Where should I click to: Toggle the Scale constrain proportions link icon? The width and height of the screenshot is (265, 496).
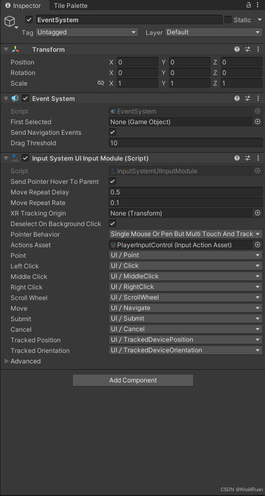(101, 83)
